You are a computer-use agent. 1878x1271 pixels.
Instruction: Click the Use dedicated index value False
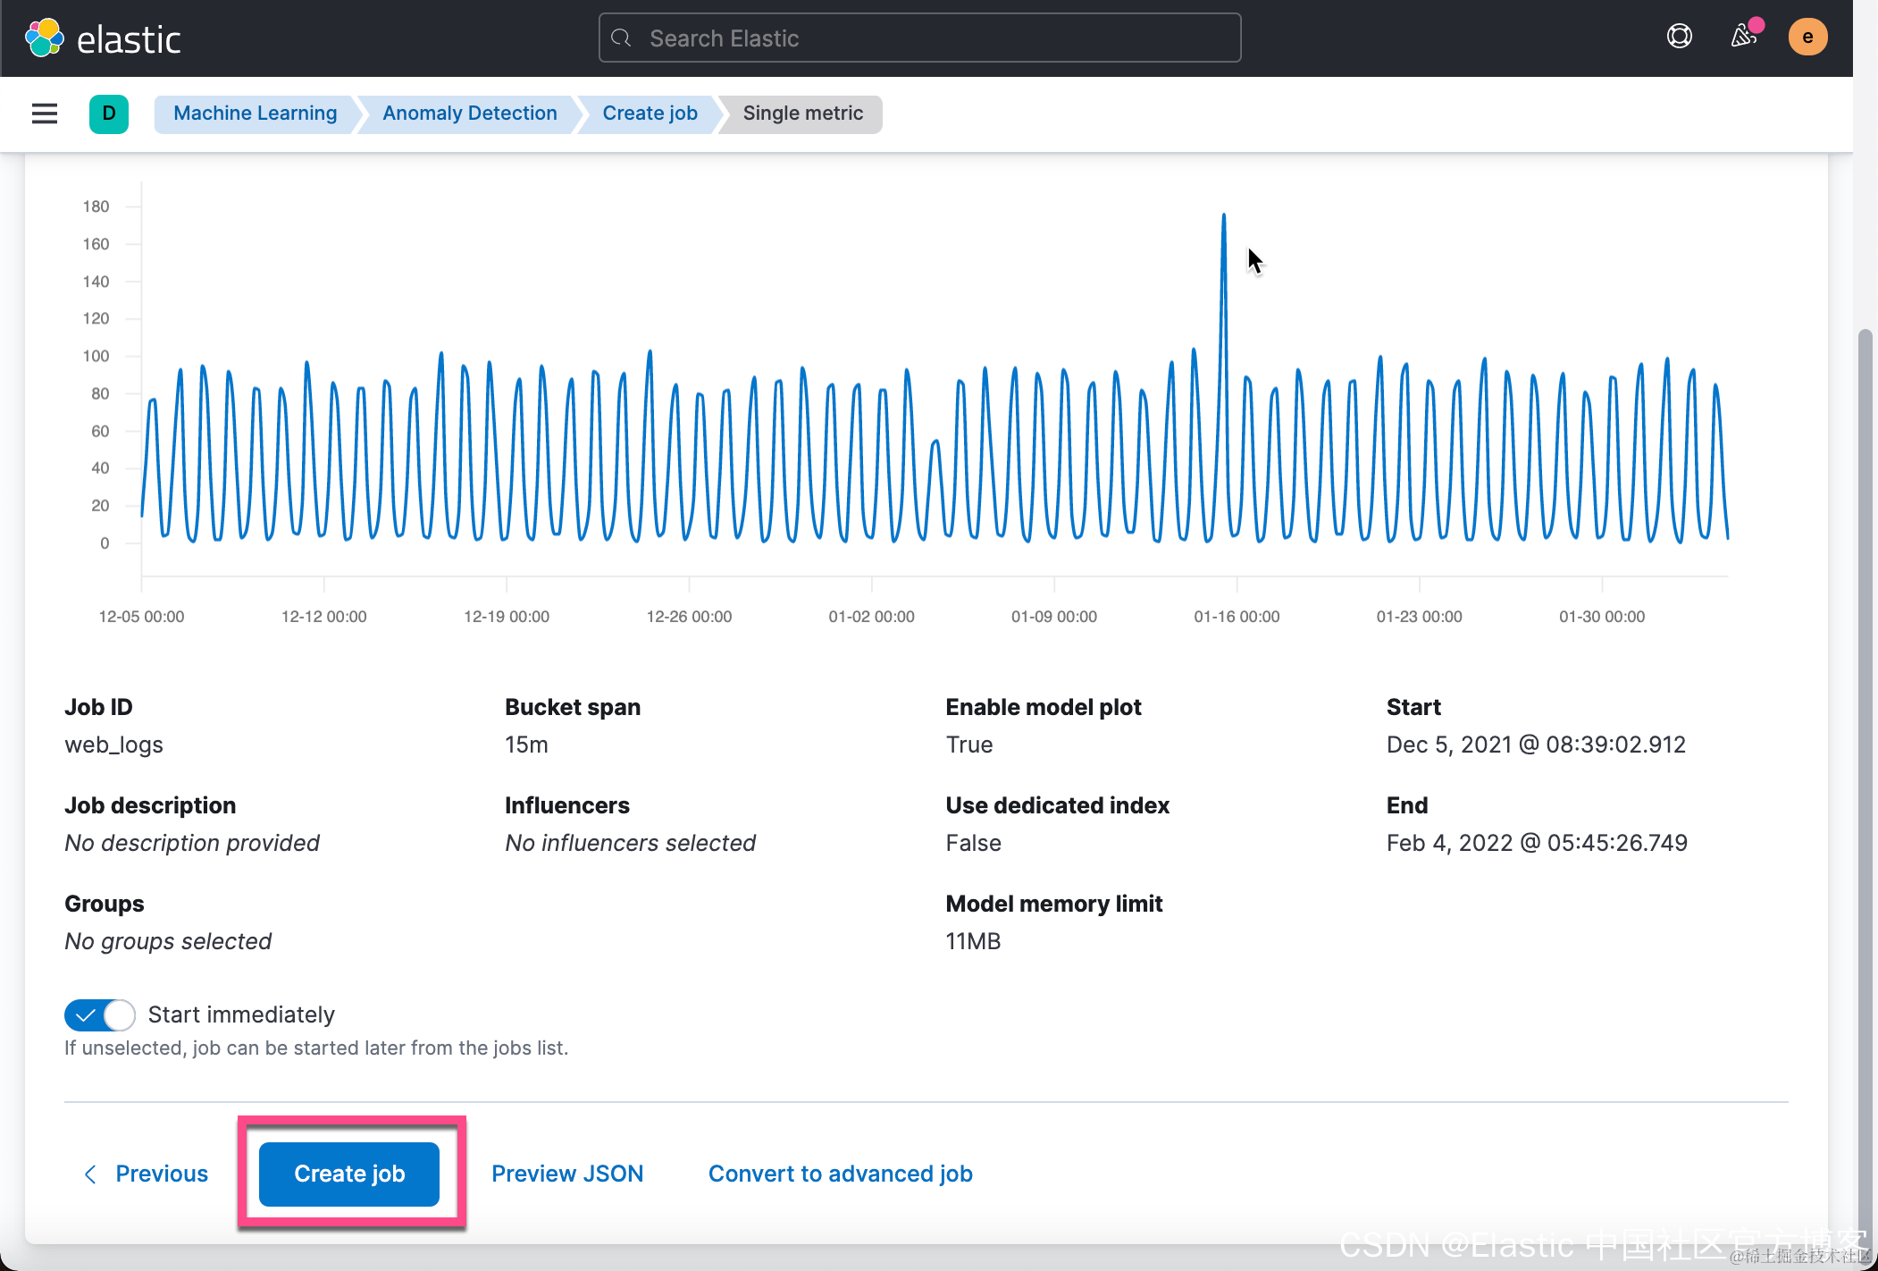[x=973, y=843]
